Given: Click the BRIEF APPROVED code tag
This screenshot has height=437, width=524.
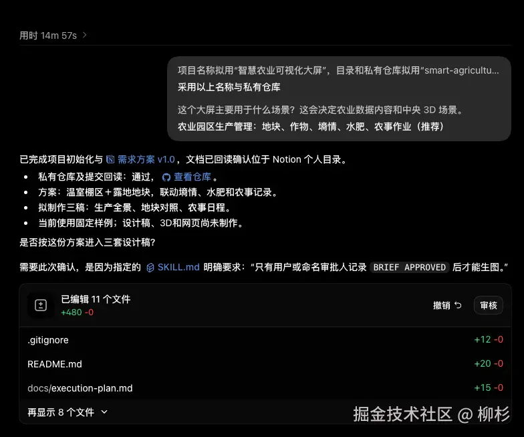Looking at the screenshot, I should 409,268.
